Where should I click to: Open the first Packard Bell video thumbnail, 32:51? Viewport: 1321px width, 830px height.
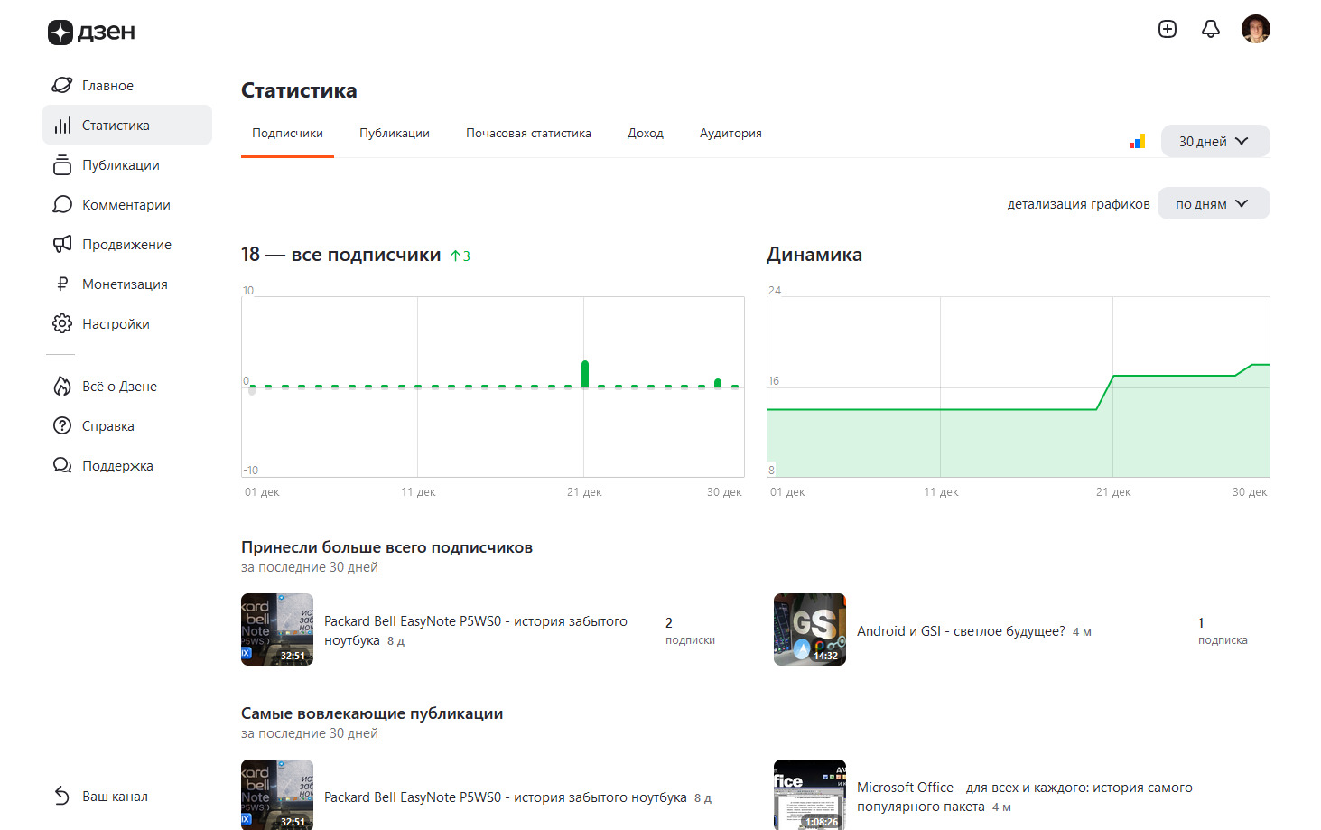pos(277,629)
